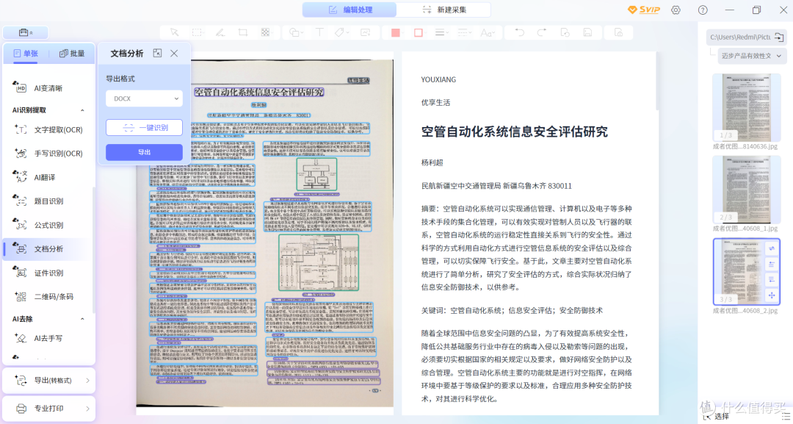
Task: Click move-down icon on thumbnail 3/3
Action: (x=772, y=279)
